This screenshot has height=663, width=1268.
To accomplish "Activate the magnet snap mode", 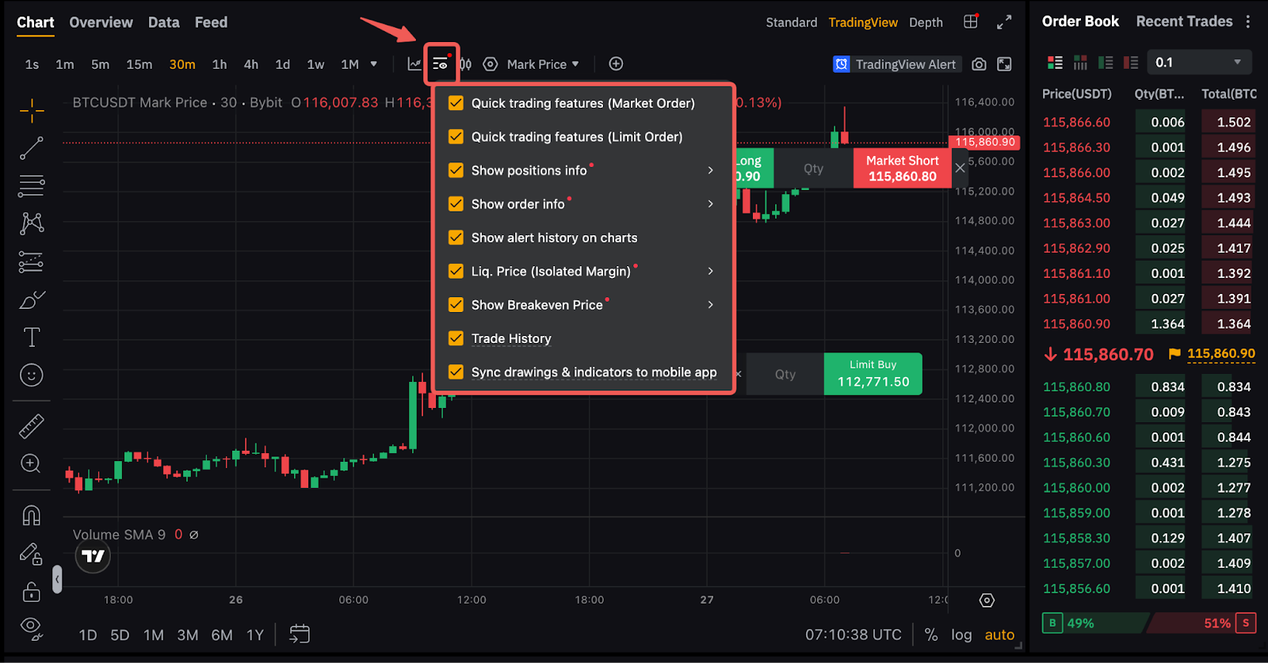I will 32,516.
